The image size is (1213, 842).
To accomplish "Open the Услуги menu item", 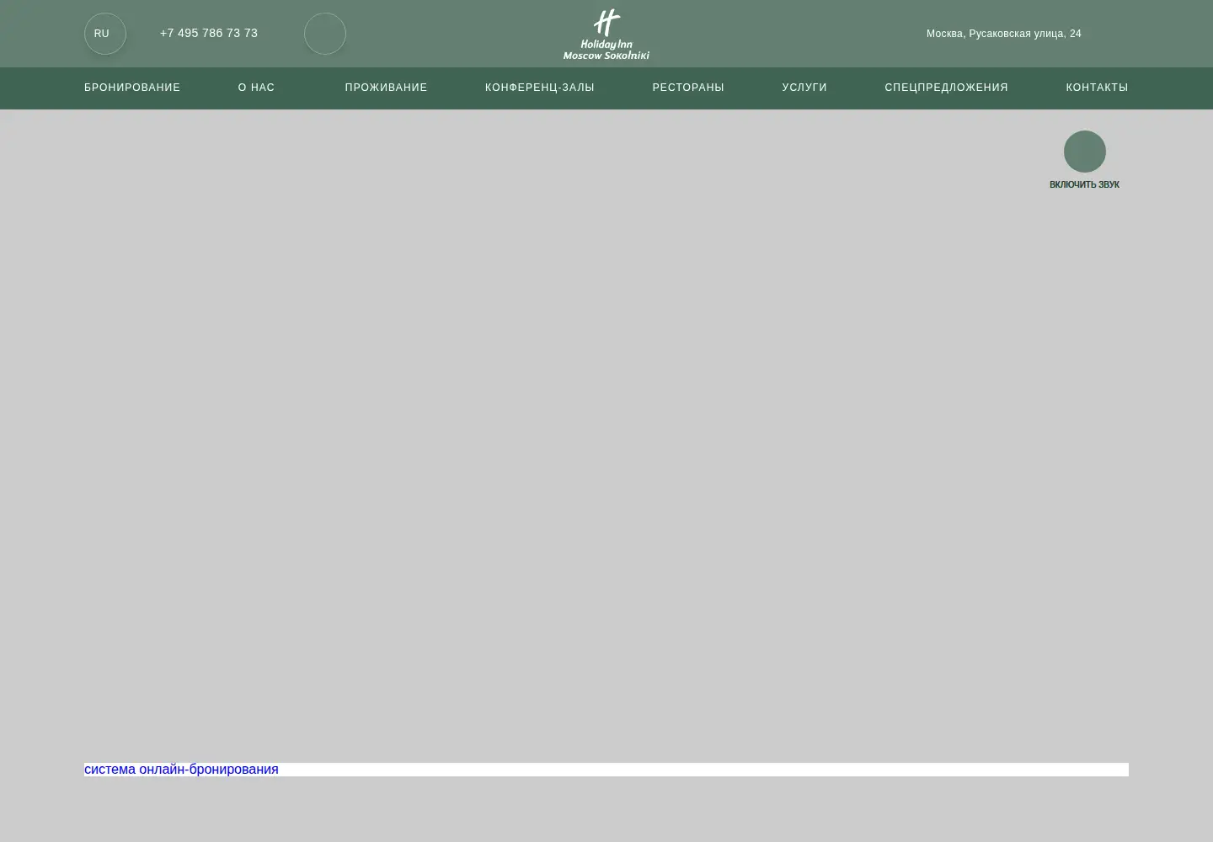I will point(804,88).
